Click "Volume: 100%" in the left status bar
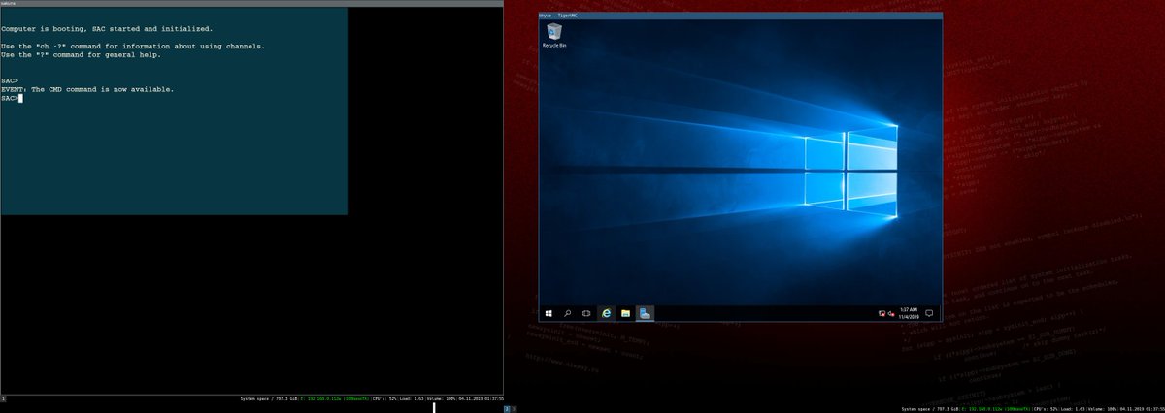1165x413 pixels. point(441,398)
